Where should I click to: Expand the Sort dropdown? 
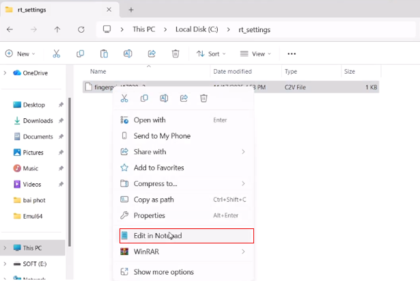(x=211, y=53)
